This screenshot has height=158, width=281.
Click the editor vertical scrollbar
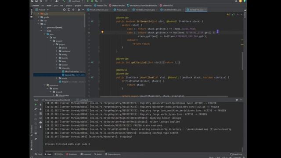tap(242, 61)
